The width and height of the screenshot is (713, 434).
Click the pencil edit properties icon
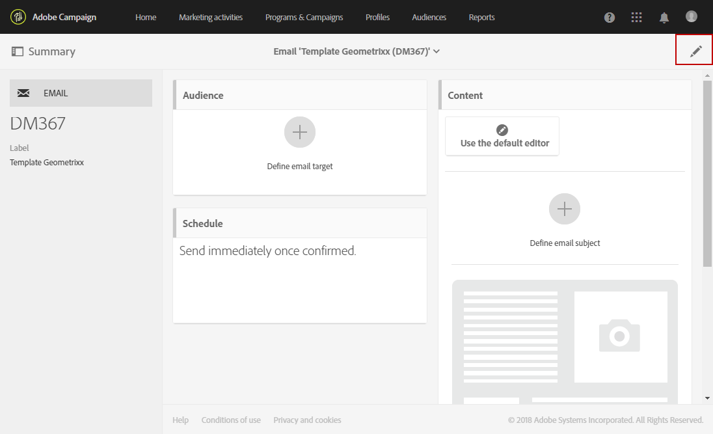[695, 51]
